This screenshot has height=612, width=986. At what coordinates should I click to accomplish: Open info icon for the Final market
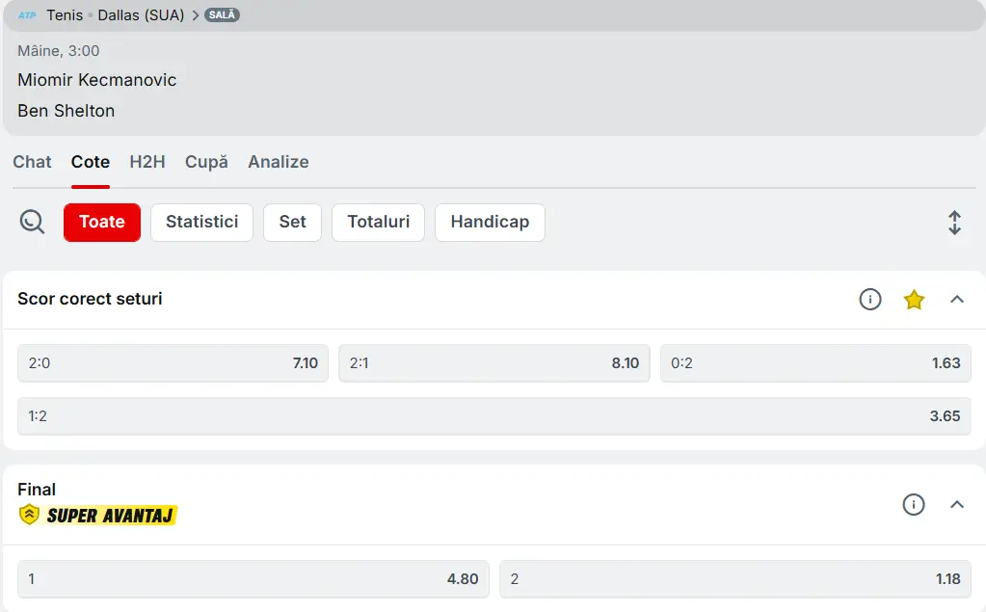pyautogui.click(x=914, y=504)
